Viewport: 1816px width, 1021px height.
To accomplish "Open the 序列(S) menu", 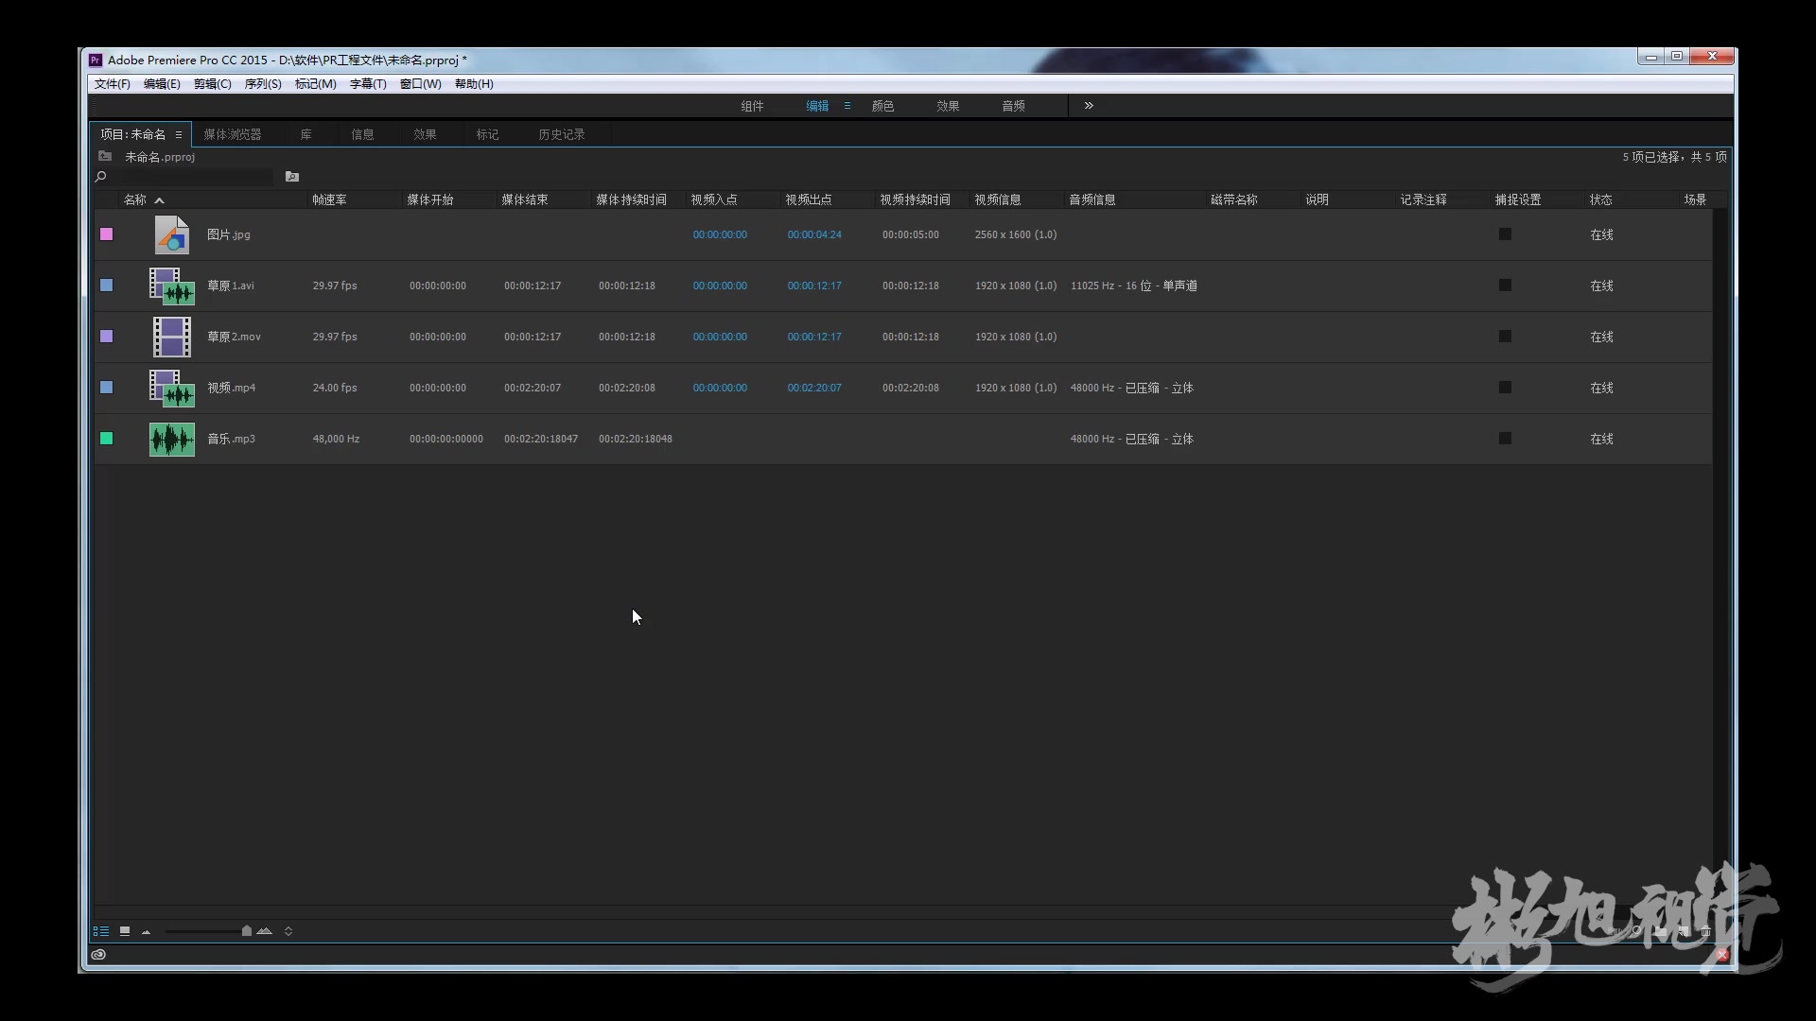I will point(263,84).
